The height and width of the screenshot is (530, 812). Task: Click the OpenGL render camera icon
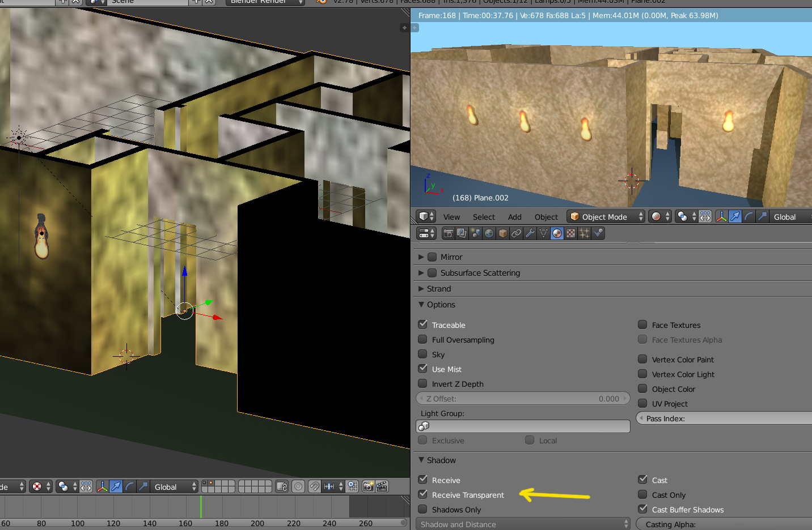368,486
